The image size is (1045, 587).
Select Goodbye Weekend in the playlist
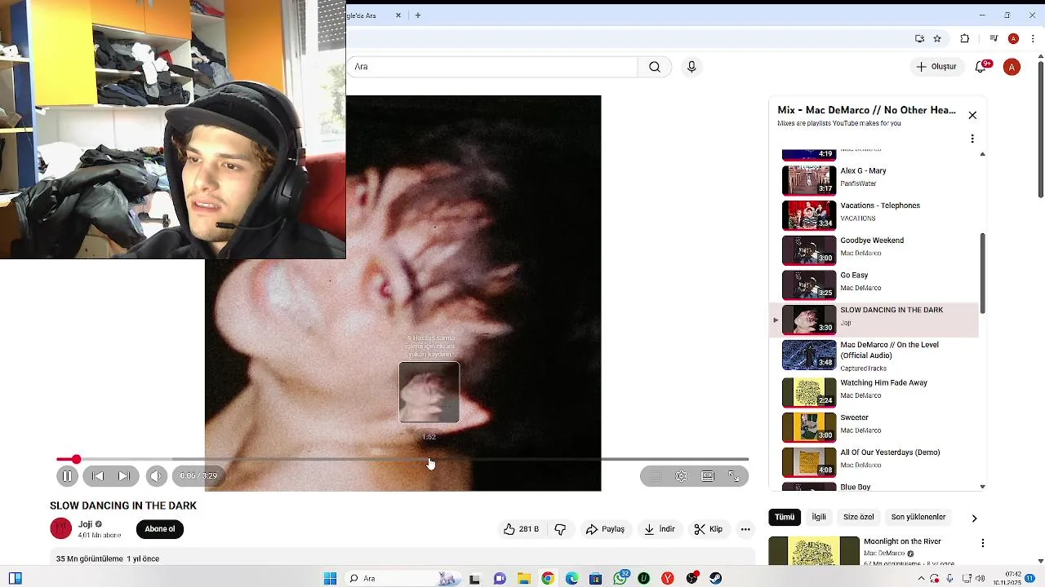click(874, 250)
